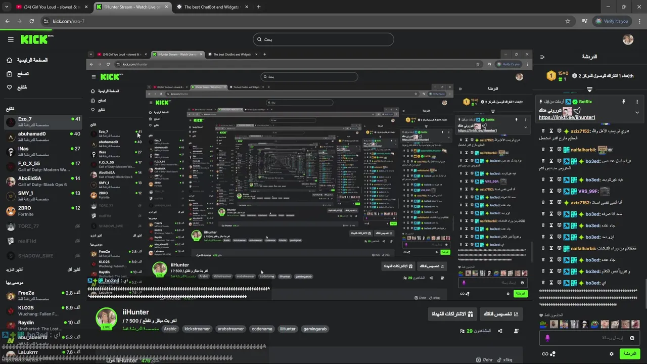Open offline channel TORZ_77 in the main sidebar

coord(43,226)
